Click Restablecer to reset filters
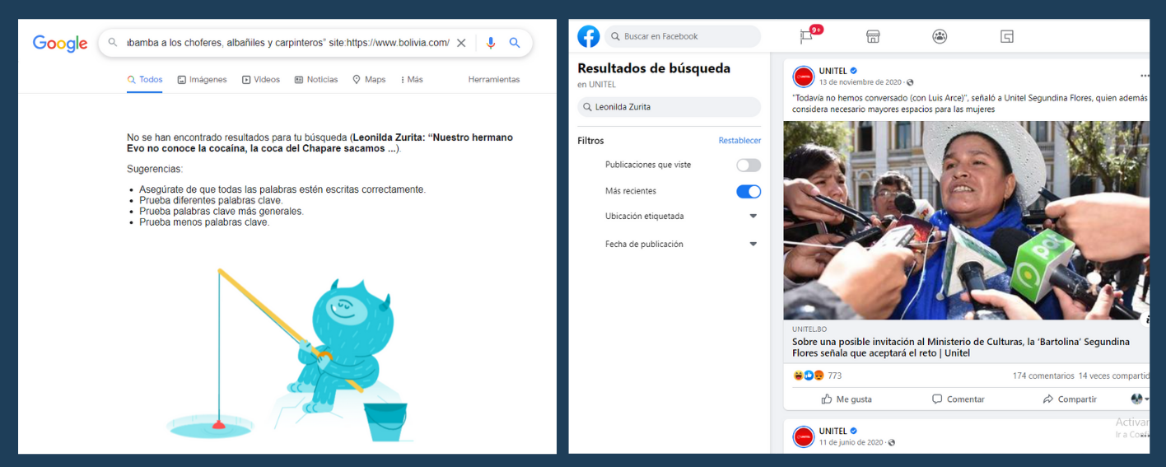Image resolution: width=1166 pixels, height=467 pixels. [739, 141]
